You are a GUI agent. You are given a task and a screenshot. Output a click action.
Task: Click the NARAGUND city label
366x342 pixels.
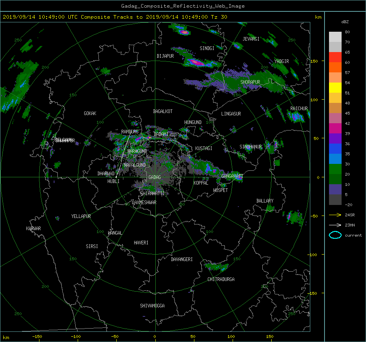[x=137, y=151]
